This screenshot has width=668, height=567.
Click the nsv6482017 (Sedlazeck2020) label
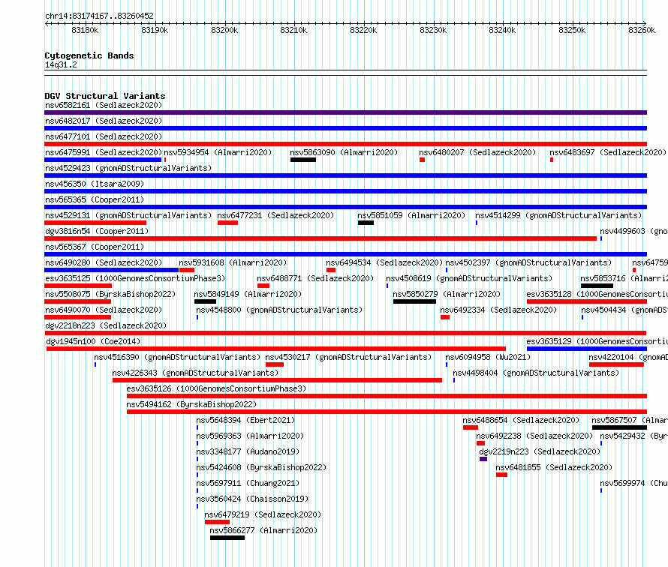point(104,121)
